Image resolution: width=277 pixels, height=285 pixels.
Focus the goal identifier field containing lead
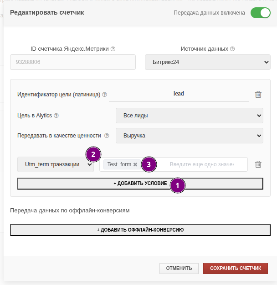point(179,94)
